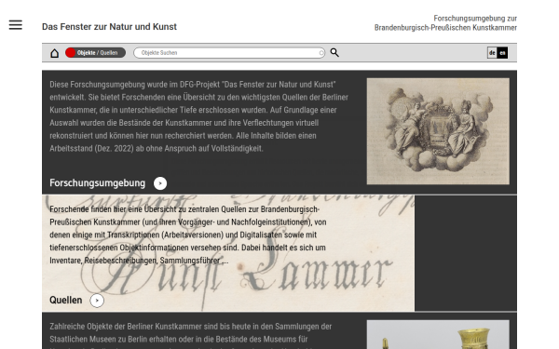Open the Forschungsumgebung heading link
This screenshot has width=559, height=349.
tap(97, 183)
